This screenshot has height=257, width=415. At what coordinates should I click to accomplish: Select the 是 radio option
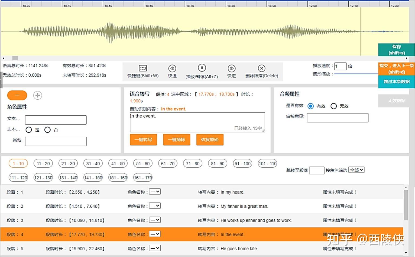coord(29,130)
